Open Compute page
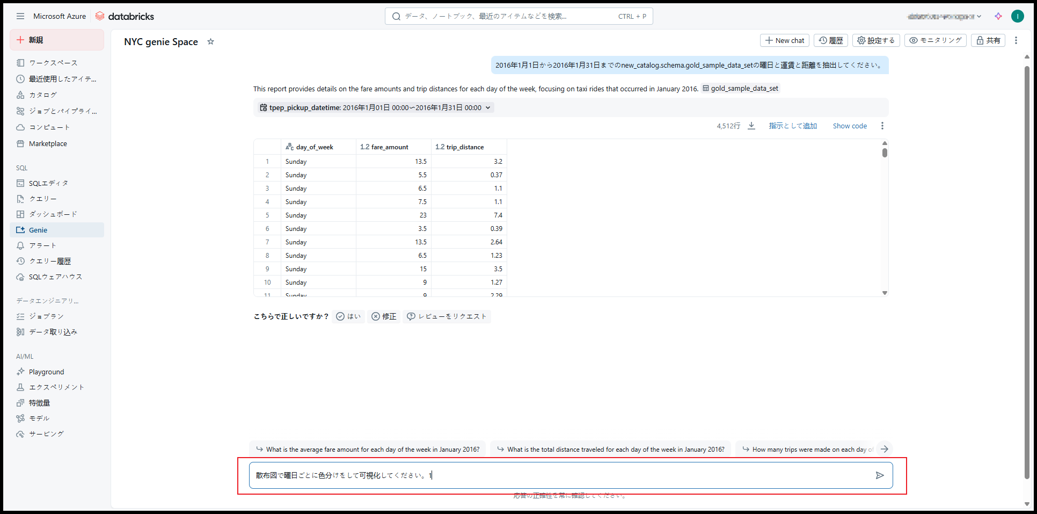Viewport: 1037px width, 514px height. (57, 127)
